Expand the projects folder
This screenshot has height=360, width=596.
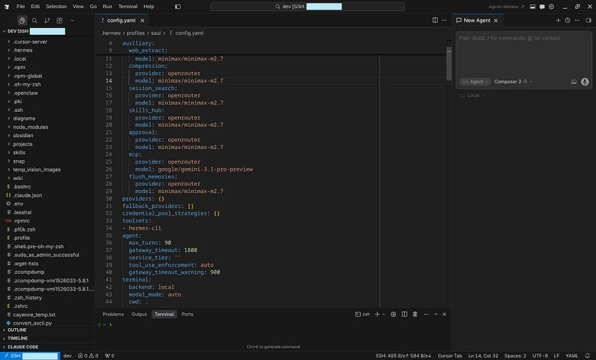coord(23,144)
